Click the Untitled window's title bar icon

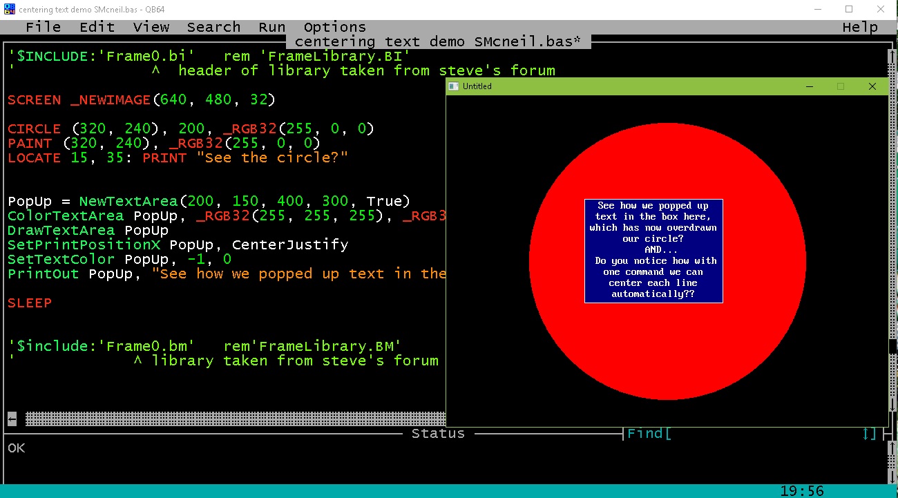click(454, 86)
